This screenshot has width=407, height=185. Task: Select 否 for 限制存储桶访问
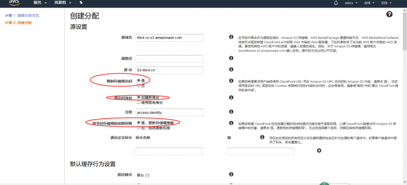tap(139, 86)
